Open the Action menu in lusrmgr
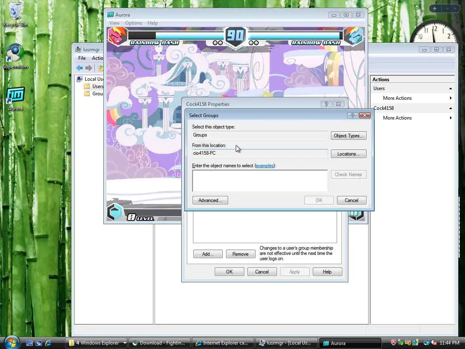Screen dimensions: 465x349 (98, 58)
